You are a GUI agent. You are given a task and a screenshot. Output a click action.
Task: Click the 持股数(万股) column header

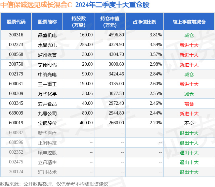pos(79,22)
